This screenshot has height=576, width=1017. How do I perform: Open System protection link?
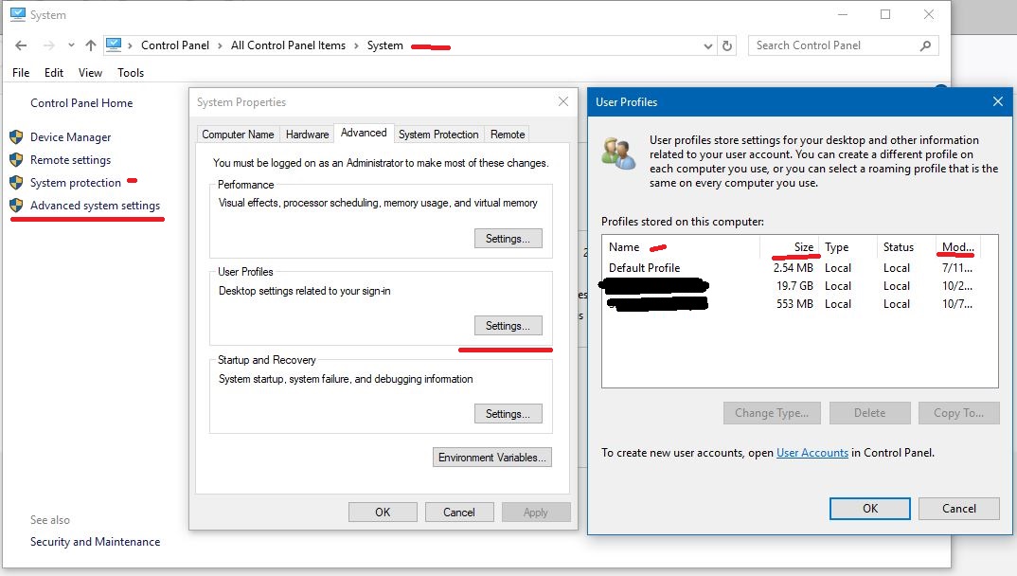click(75, 183)
